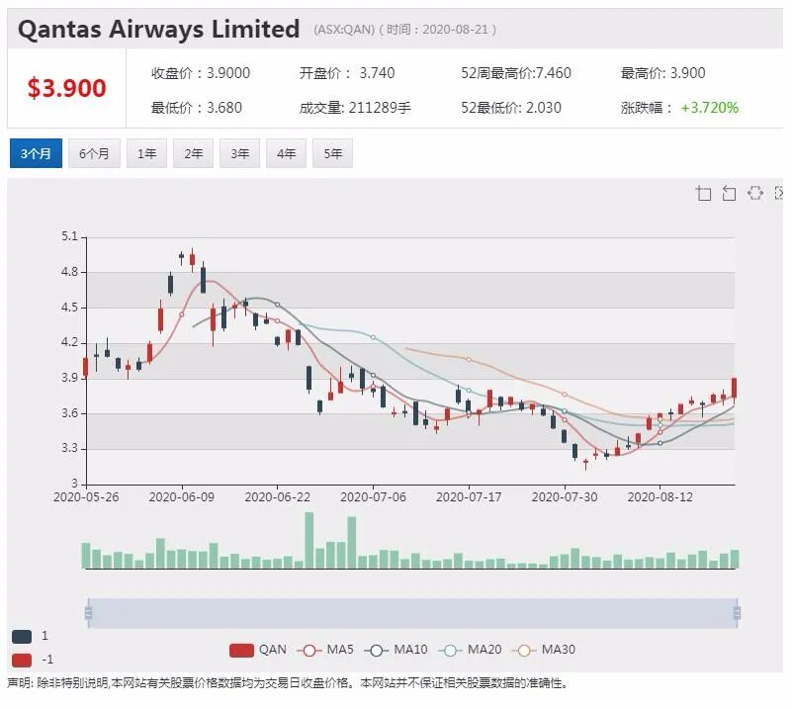792x709 pixels.
Task: Click the 3.3 y-axis label
Action: click(69, 448)
